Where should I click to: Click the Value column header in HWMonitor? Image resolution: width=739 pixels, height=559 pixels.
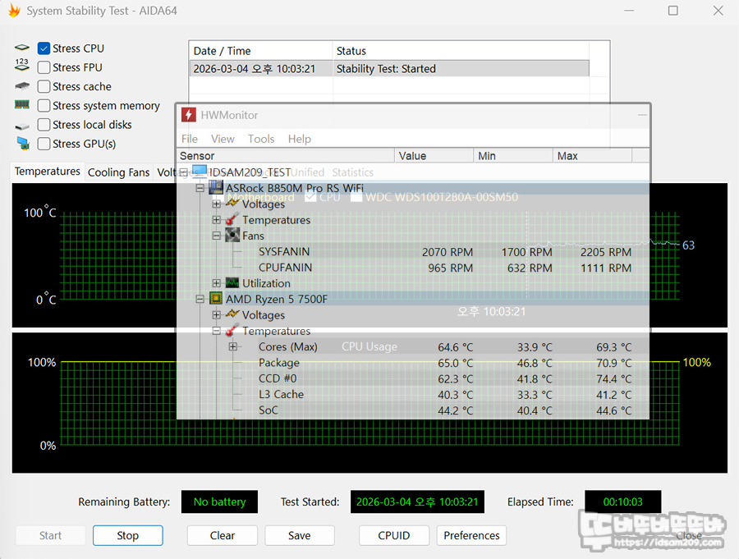click(x=434, y=155)
